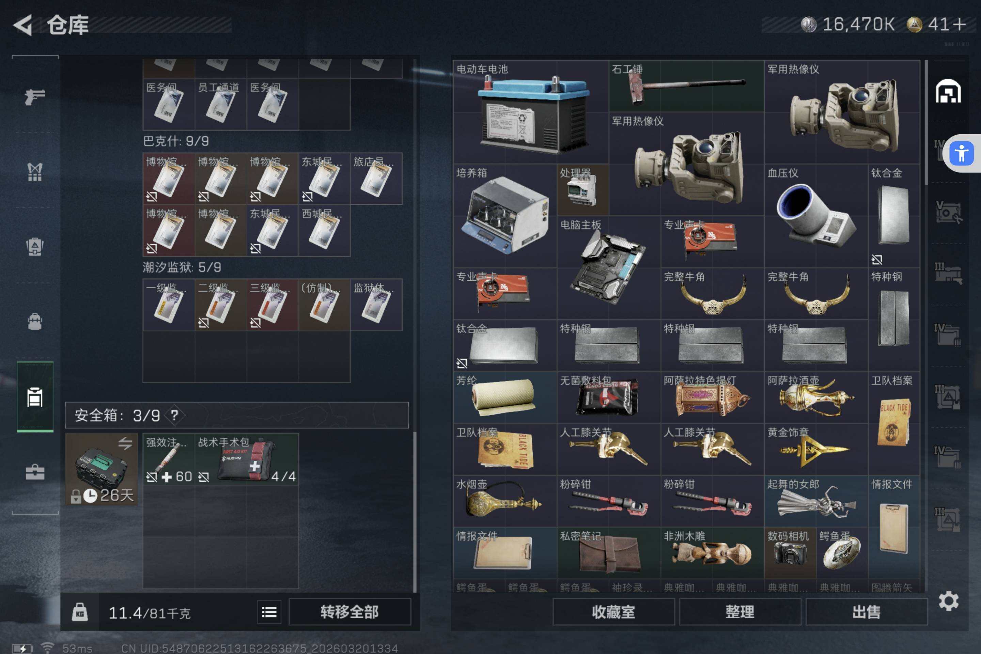
Task: Open the briefcase category in the sidebar
Action: [35, 472]
